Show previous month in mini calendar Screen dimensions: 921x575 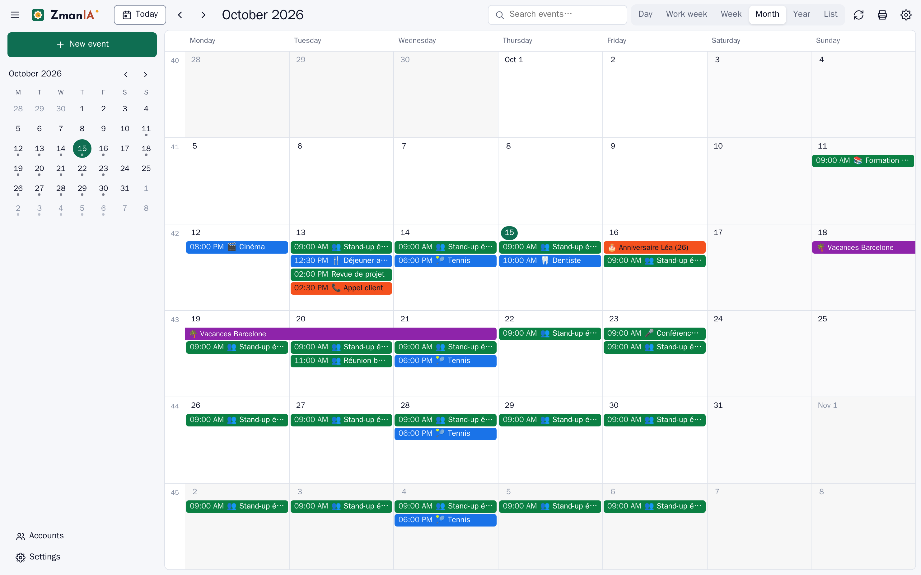click(x=126, y=75)
